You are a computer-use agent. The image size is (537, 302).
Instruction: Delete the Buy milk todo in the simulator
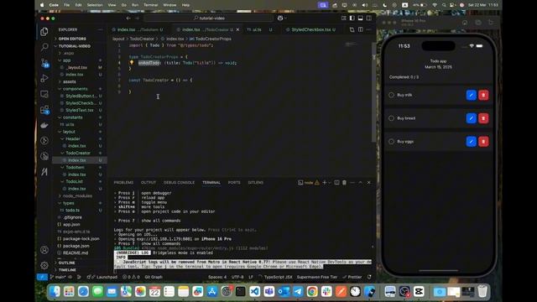(x=483, y=95)
